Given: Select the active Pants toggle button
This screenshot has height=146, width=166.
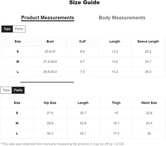Looking at the screenshot, I should coord(18,90).
